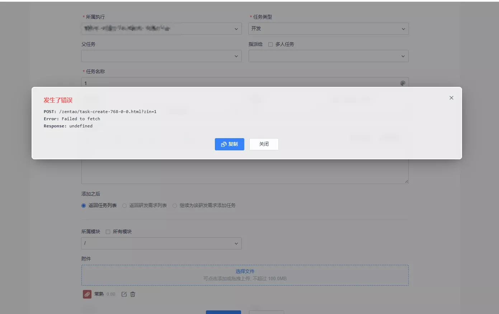The image size is (499, 314).
Task: Pick the 继续为该研发需求添加任务 radio option
Action: point(175,206)
